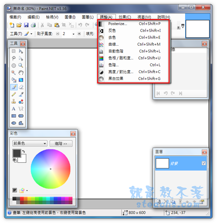Select the Gradient tool
Image resolution: width=217 pixels, height=223 pixels.
point(21,80)
